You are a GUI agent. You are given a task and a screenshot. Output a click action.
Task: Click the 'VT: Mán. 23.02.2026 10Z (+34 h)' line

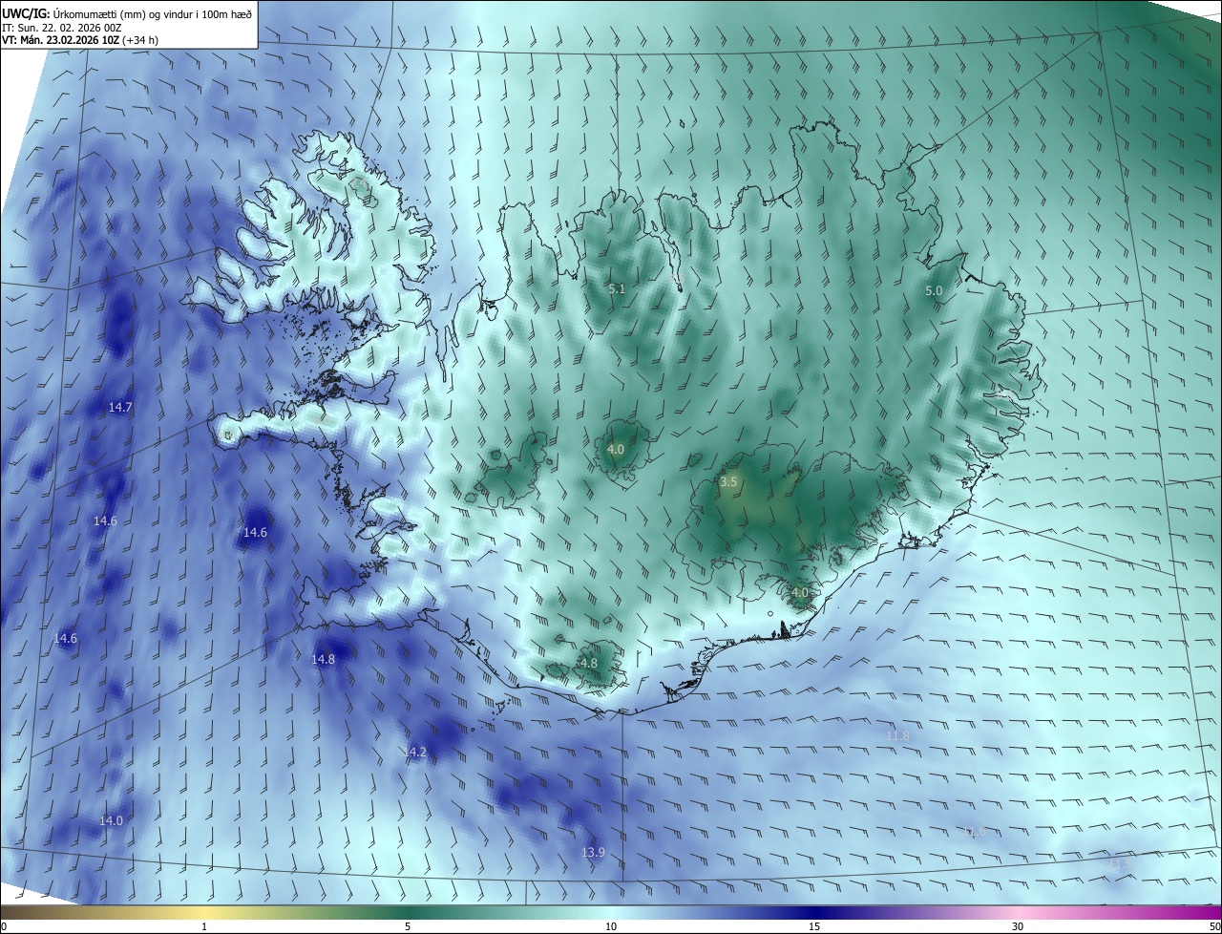[80, 40]
